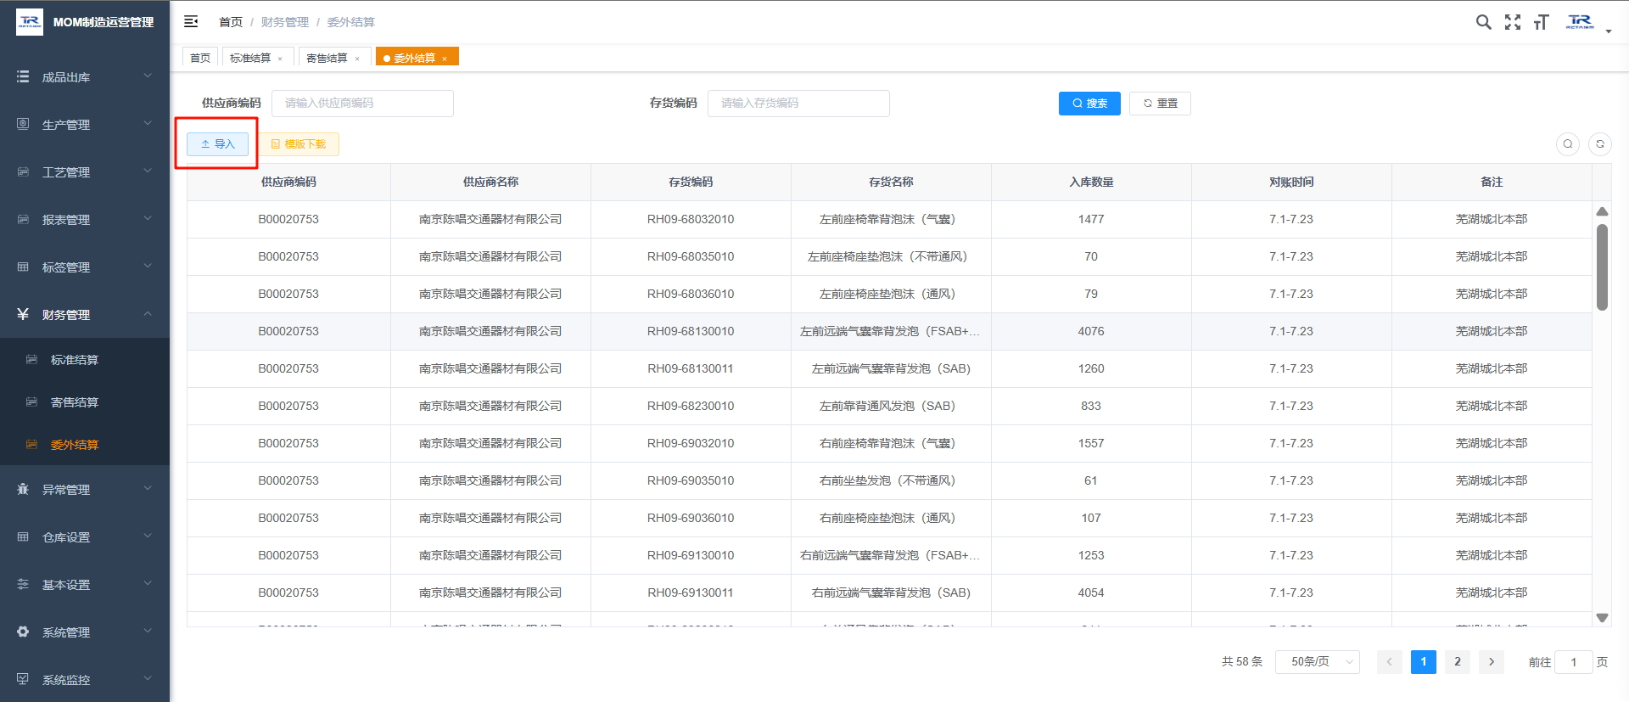
Task: Toggle the sidebar collapse hamburger icon
Action: point(191,21)
